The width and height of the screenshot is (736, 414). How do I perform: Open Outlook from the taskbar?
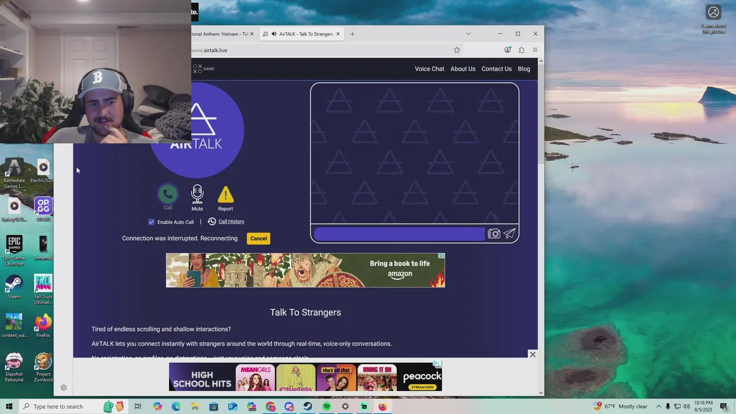(232, 407)
